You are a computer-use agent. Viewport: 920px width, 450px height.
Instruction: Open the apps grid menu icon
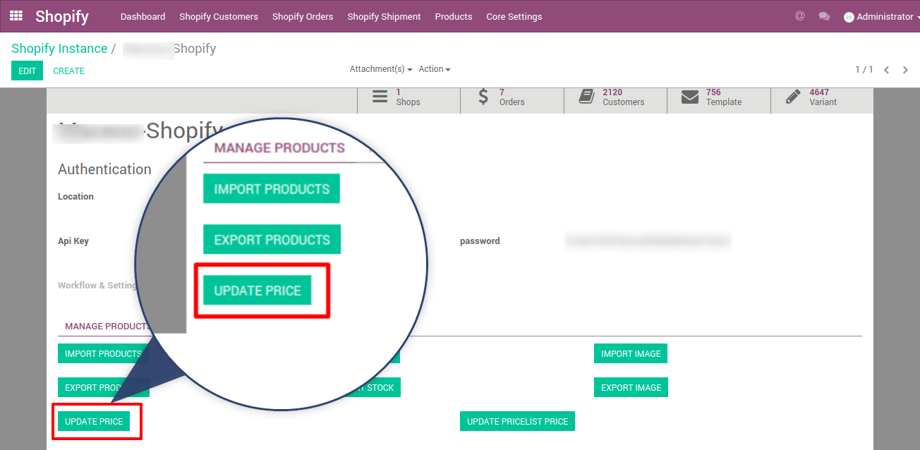click(16, 16)
